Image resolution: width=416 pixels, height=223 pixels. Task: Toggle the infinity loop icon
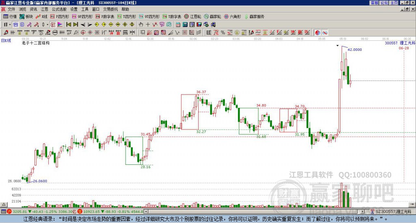tap(325, 33)
